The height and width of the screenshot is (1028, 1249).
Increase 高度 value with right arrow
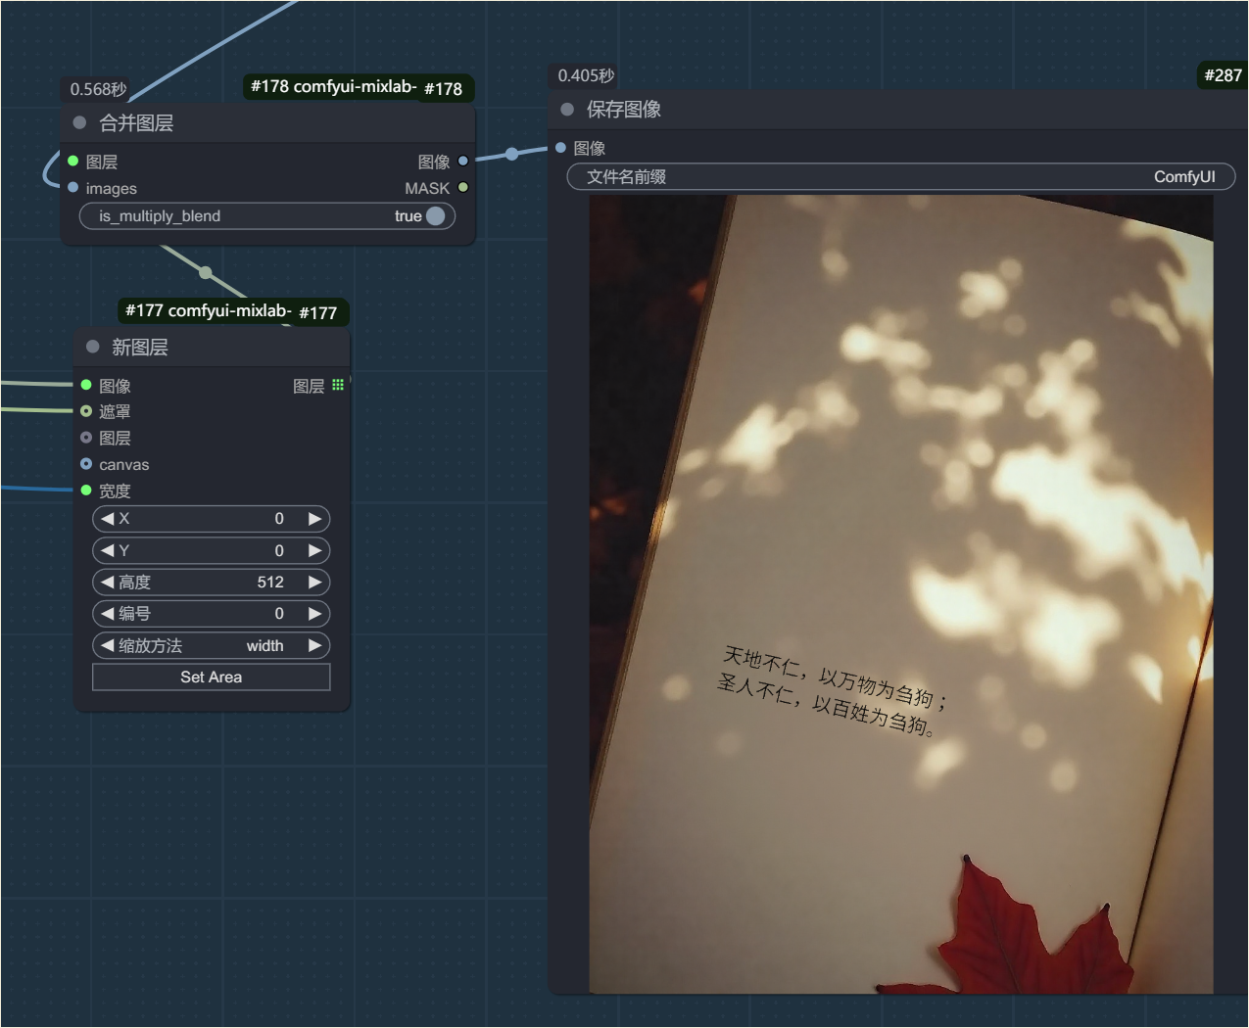tap(314, 582)
